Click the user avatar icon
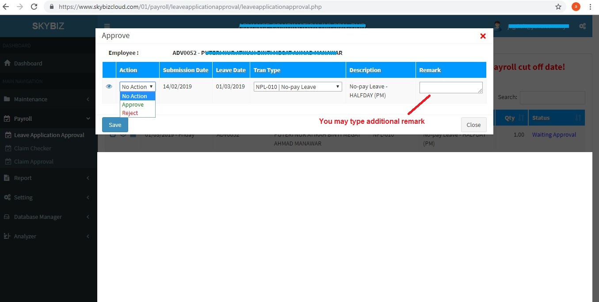599x302 pixels. (x=498, y=26)
